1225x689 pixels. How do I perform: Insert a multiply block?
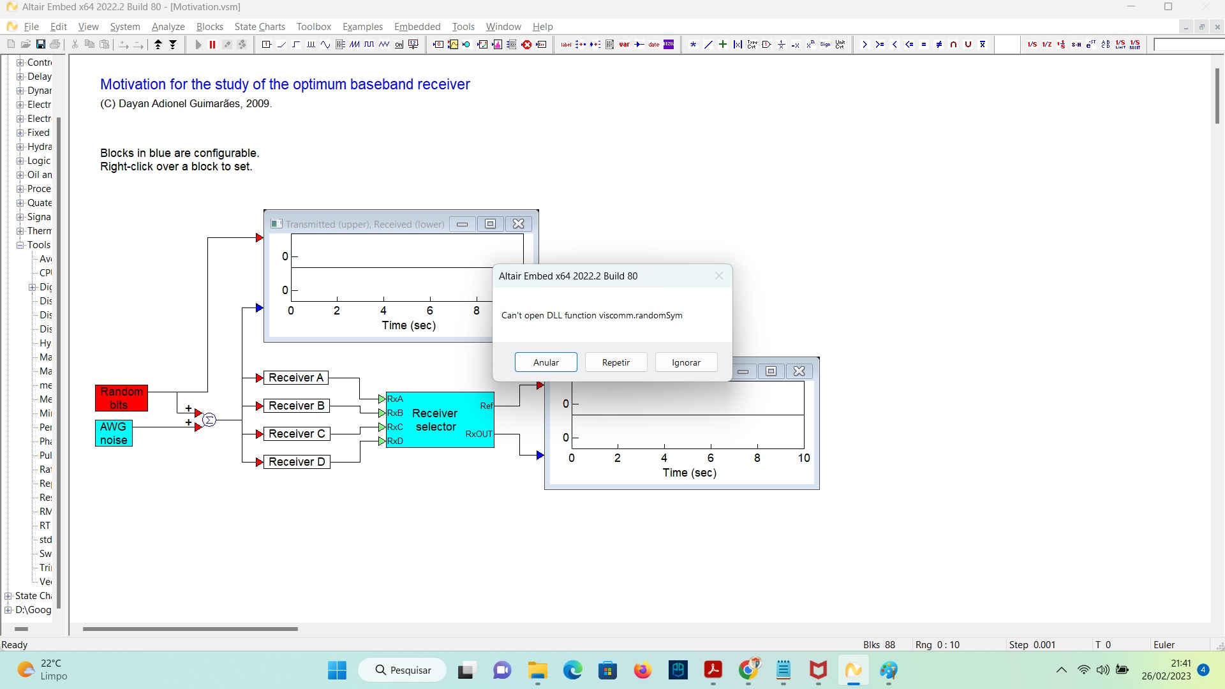point(693,44)
